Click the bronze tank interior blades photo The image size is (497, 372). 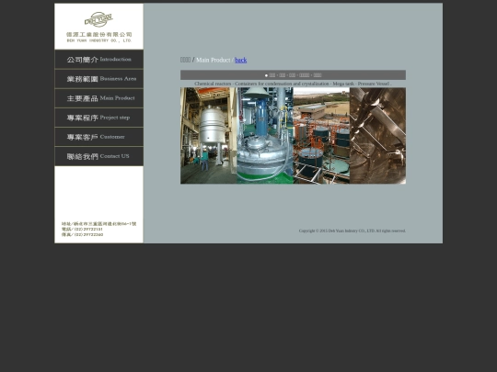[378, 136]
